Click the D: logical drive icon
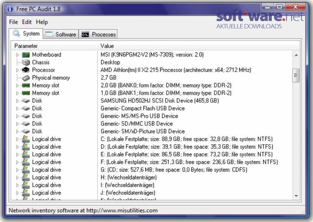 (26, 147)
